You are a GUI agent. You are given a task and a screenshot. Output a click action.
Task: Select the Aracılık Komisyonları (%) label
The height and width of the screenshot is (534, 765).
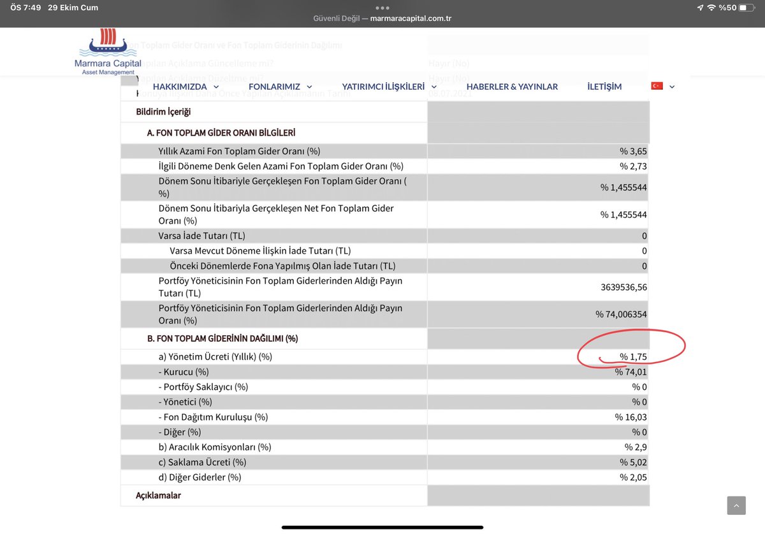click(215, 447)
